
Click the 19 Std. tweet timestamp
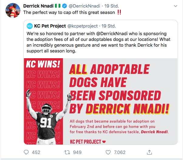click(x=111, y=6)
